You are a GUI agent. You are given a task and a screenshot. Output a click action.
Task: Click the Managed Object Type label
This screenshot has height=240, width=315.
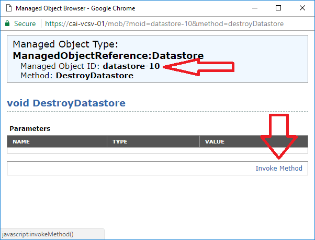coord(65,44)
